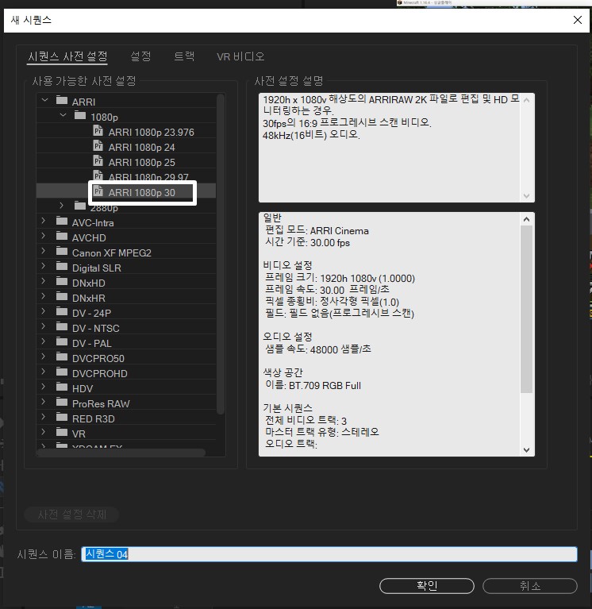
Task: Collapse the 1080p subfolder
Action: pyautogui.click(x=63, y=115)
